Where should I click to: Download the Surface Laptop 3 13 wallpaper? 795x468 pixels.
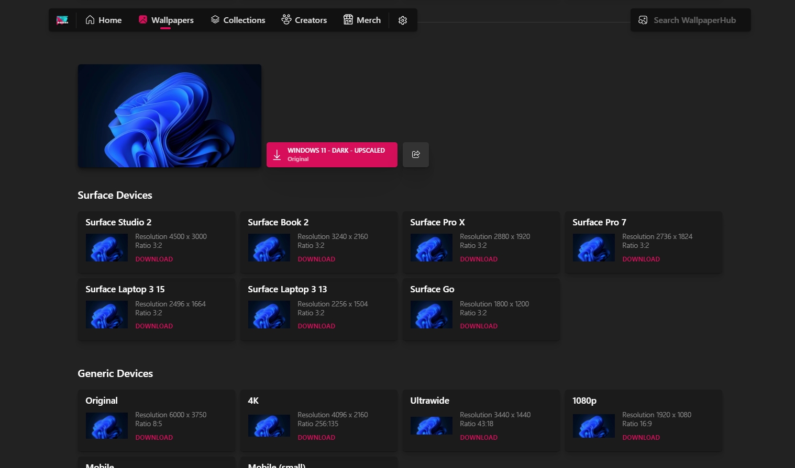316,326
